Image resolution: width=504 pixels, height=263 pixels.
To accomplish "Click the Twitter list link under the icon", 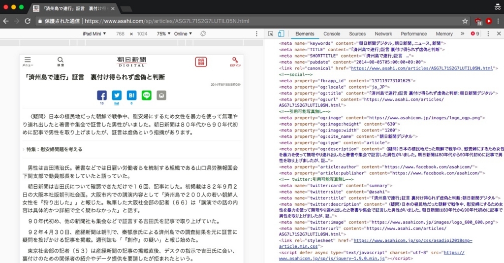I will 117,103.
